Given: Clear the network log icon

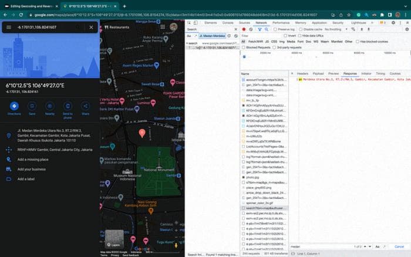Looking at the screenshot, I should [x=251, y=29].
